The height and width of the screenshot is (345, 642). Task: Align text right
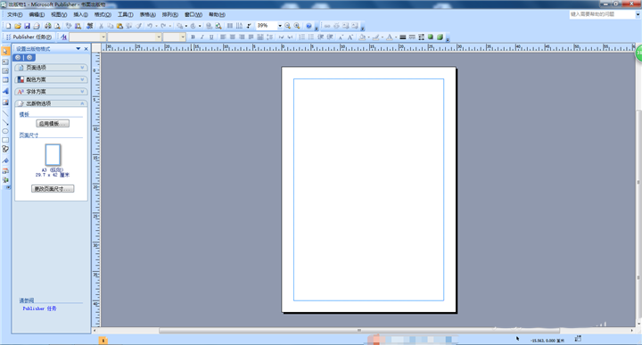[242, 37]
